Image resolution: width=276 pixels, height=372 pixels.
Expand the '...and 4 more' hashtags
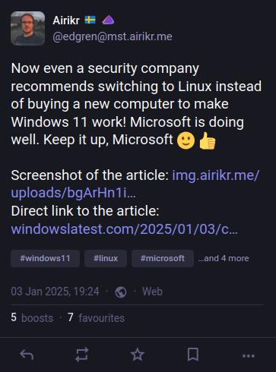coord(224,258)
